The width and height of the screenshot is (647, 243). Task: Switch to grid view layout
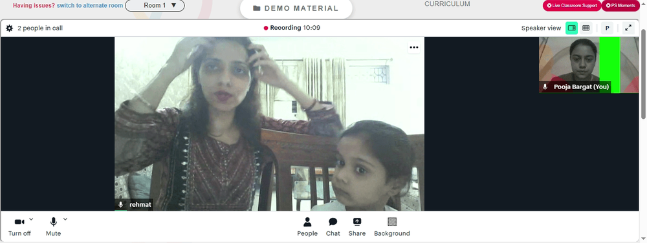[x=586, y=28]
